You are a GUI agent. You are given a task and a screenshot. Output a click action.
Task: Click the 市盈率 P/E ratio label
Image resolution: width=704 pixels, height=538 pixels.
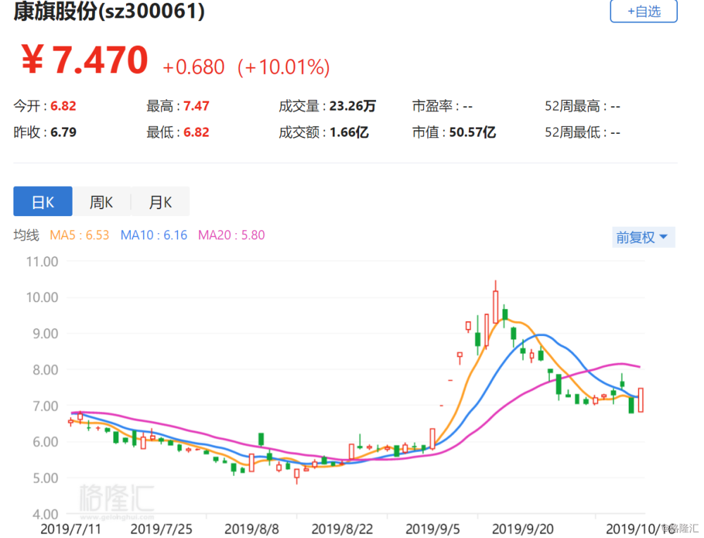(x=435, y=106)
